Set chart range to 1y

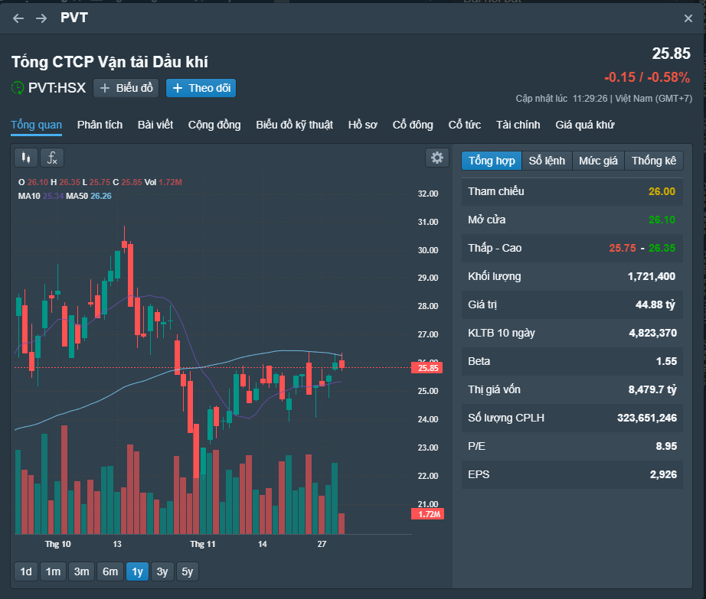[x=137, y=571]
